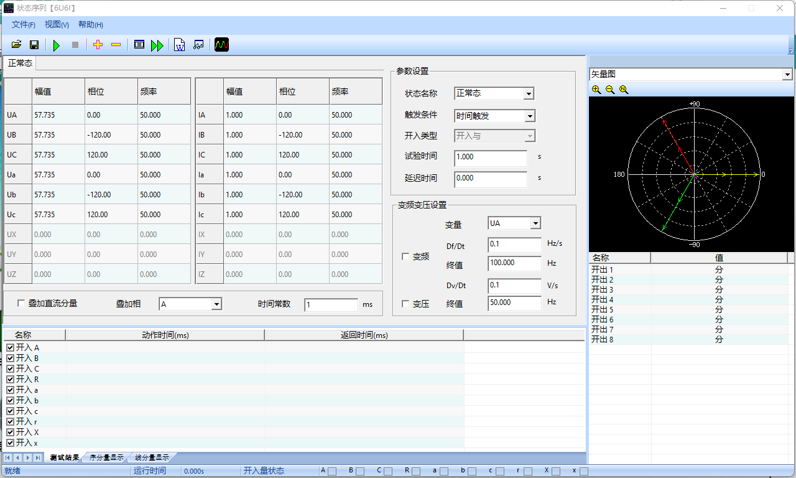Viewport: 796px width, 478px height.
Task: Tick the 变频 checkbox
Action: pos(405,257)
